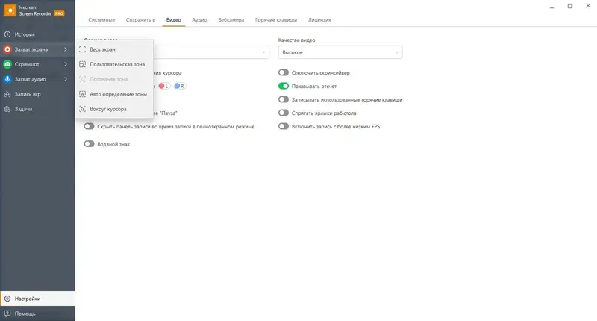Viewport: 597px width, 321px height.
Task: Enable the Водяной знак toggle
Action: (89, 143)
